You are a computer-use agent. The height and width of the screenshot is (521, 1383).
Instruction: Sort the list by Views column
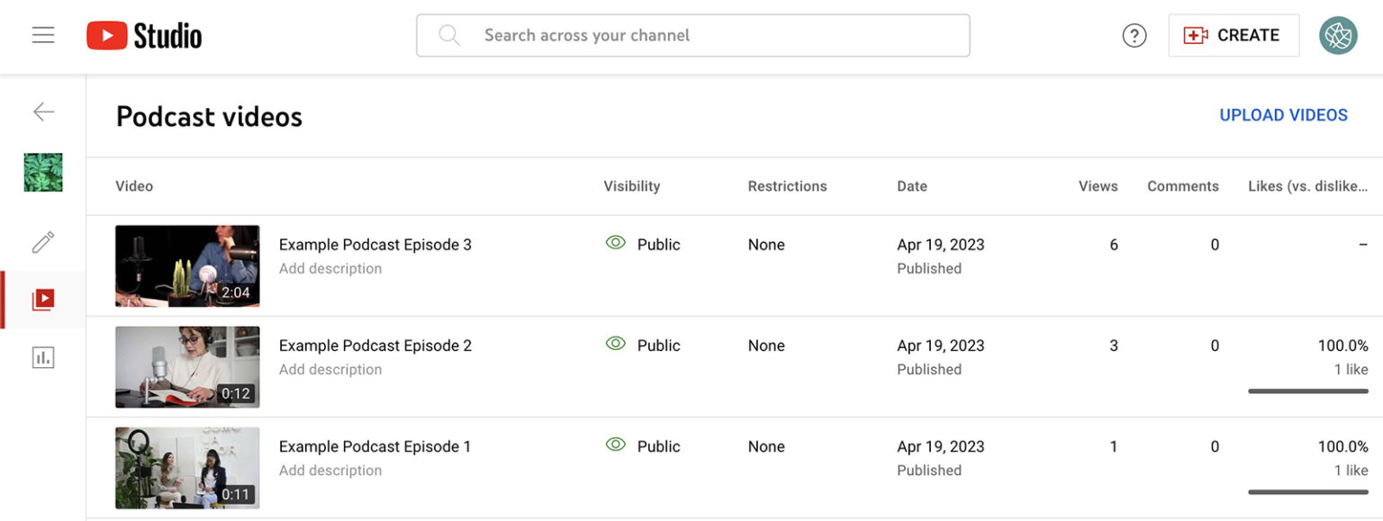tap(1098, 186)
